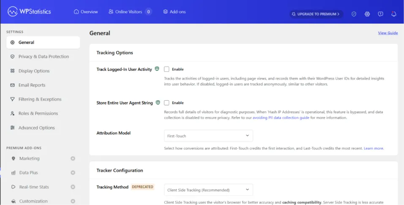This screenshot has height=205, width=404.
Task: Open Email Reports settings
Action: (x=43, y=85)
